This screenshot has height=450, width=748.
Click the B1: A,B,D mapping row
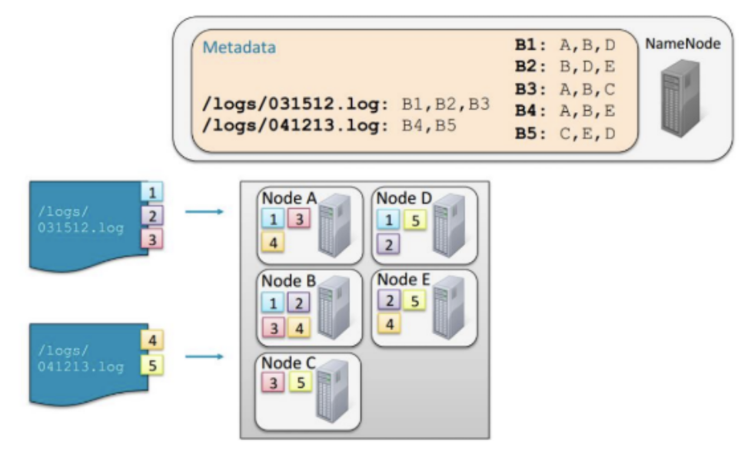pyautogui.click(x=565, y=45)
